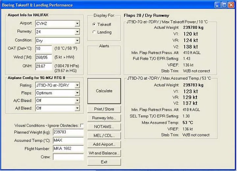Open the Airport dropdown showing CYHZ
Screen dimensions: 237x171
(77, 23)
